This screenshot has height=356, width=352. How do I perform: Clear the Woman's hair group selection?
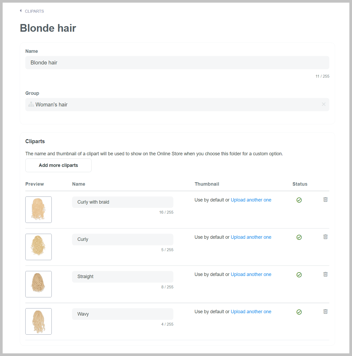click(x=324, y=104)
